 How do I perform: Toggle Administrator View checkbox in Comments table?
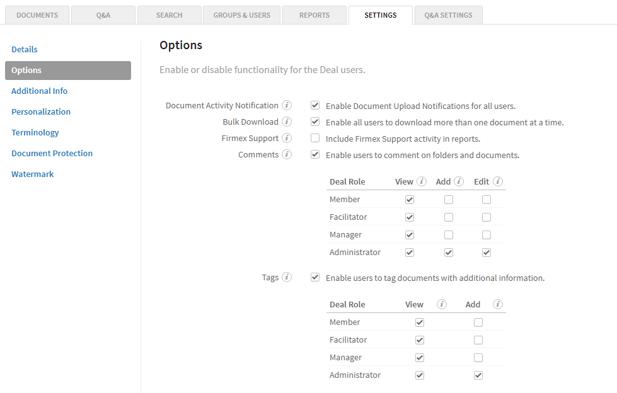(x=410, y=253)
